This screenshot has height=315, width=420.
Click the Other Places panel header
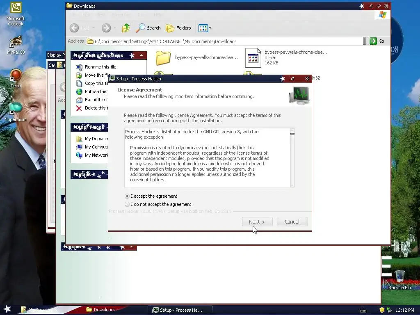(x=89, y=127)
